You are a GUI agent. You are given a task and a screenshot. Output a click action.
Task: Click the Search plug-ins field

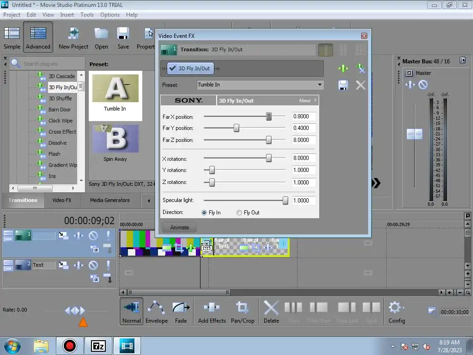tap(48, 64)
